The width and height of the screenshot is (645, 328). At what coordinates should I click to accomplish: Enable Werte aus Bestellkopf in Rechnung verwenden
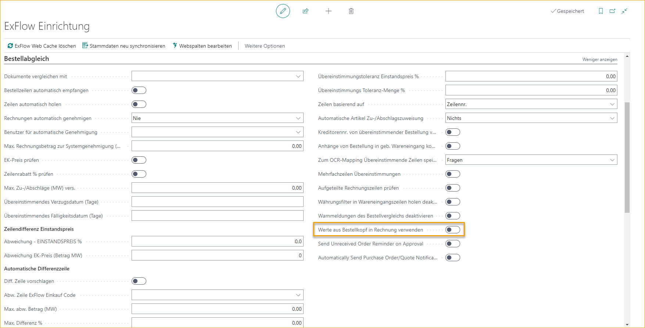pyautogui.click(x=453, y=230)
